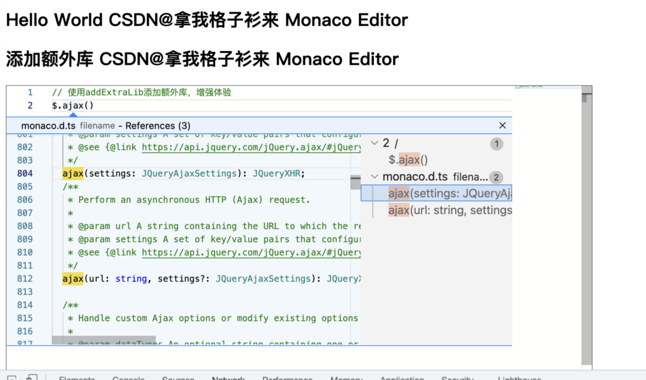This screenshot has width=646, height=380.
Task: Click JQueryAjaxSettings type on line 804
Action: click(x=189, y=173)
